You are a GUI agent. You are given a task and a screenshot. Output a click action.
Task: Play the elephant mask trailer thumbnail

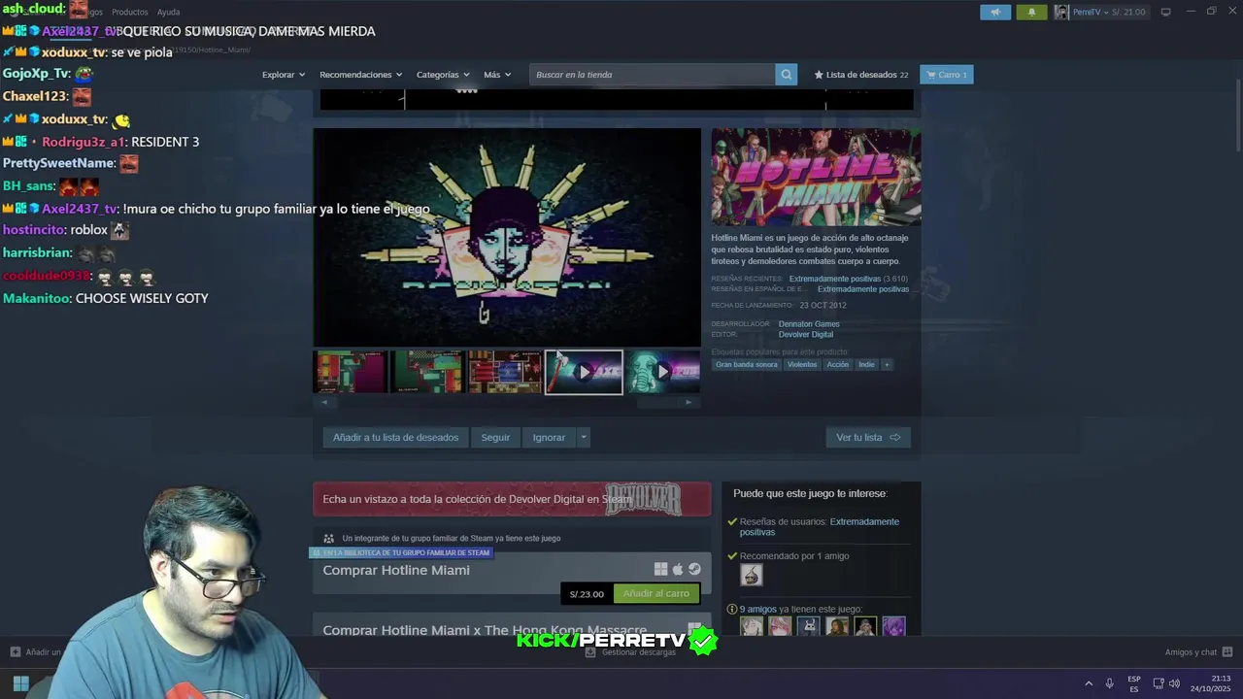point(662,372)
